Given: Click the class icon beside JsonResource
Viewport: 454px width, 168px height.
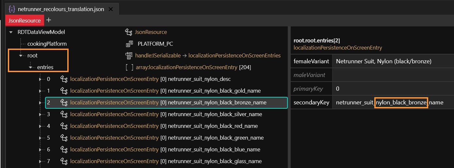Looking at the screenshot, I should [x=128, y=32].
